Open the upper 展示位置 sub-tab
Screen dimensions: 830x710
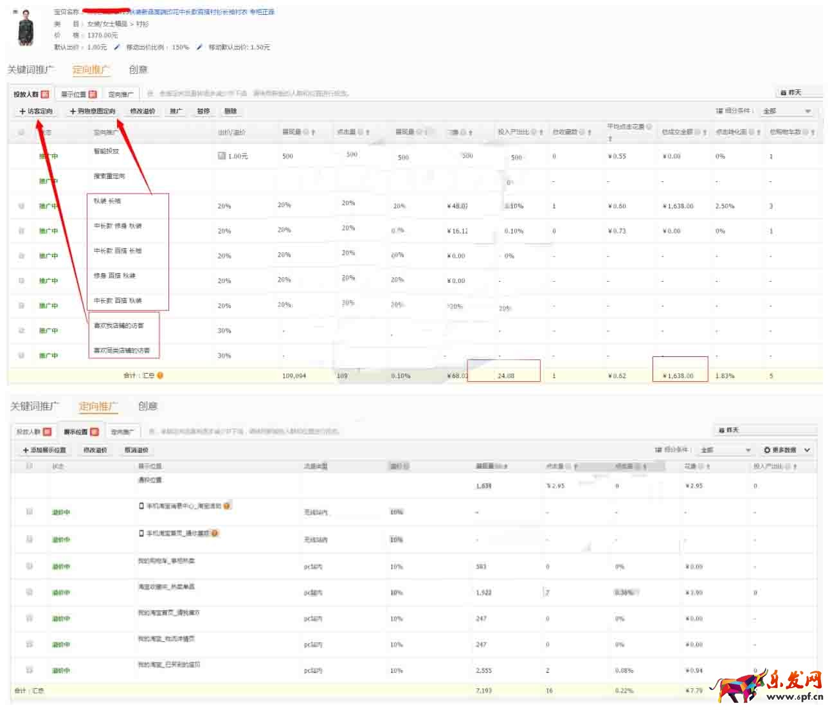(x=78, y=95)
